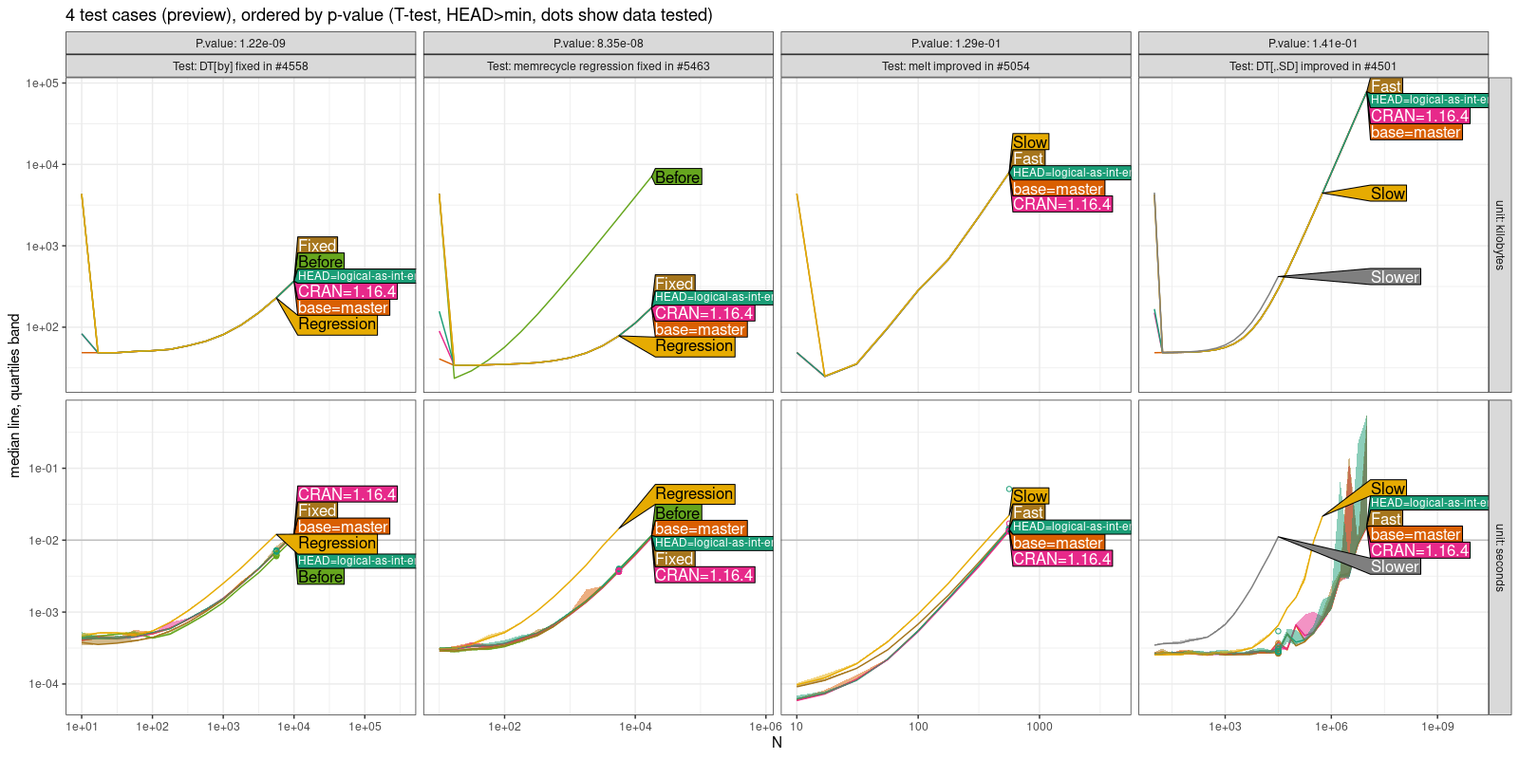The image size is (1519, 759).
Task: Click the x-axis title 'N'
Action: [x=777, y=743]
